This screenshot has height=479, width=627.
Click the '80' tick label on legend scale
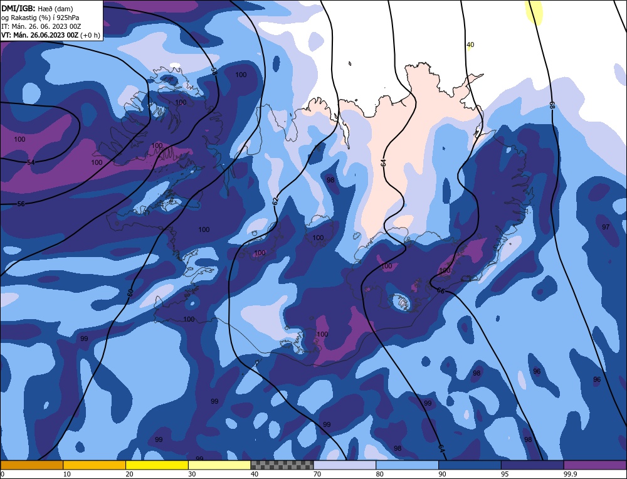point(380,474)
